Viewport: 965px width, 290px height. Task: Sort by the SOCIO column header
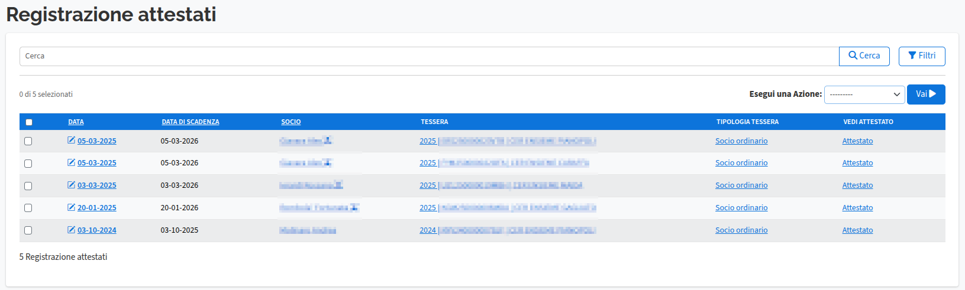pos(291,122)
